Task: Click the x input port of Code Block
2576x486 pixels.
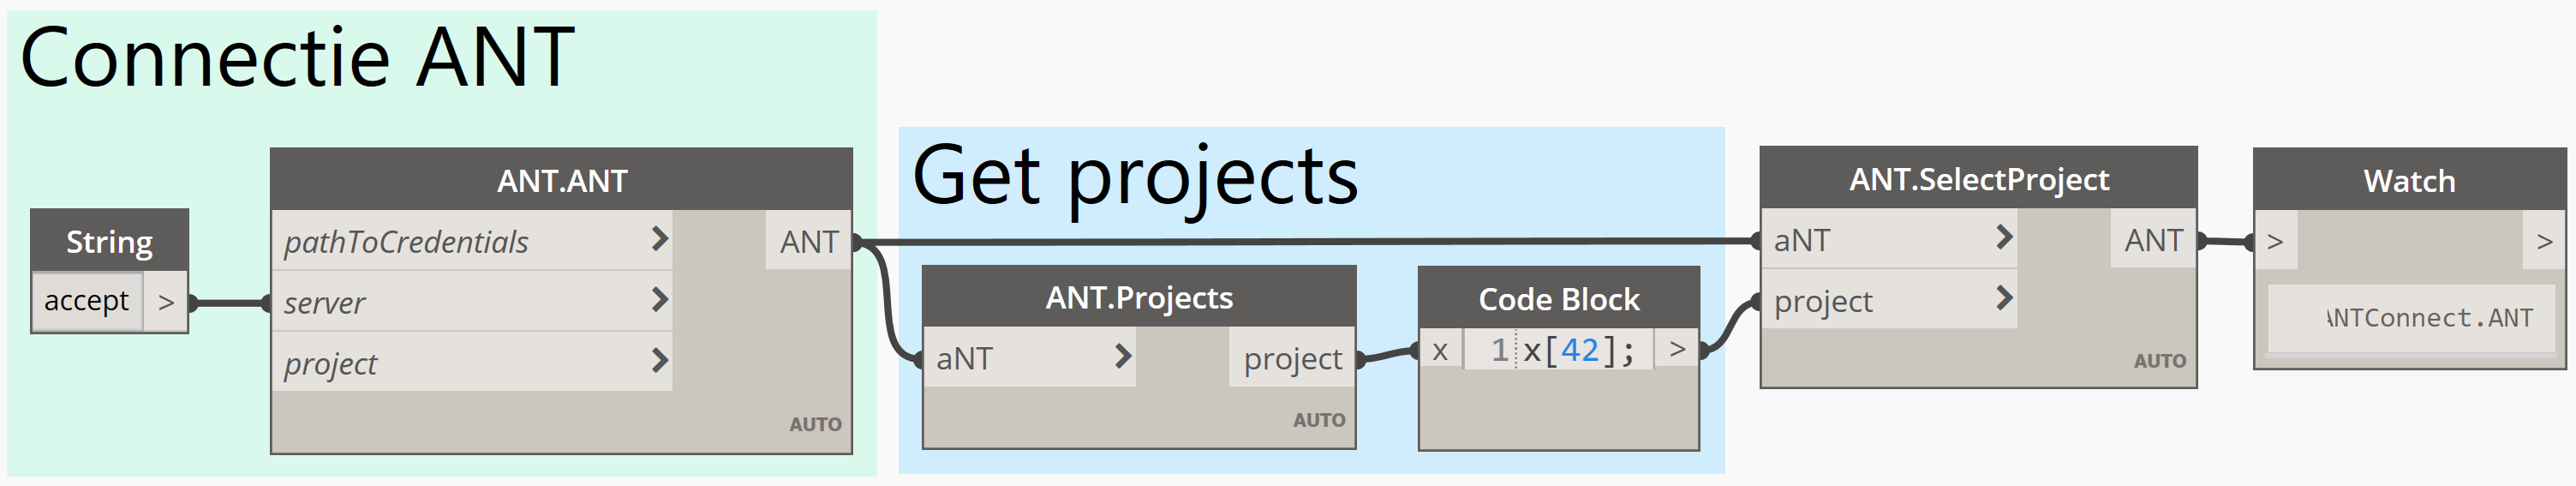Action: 1440,350
